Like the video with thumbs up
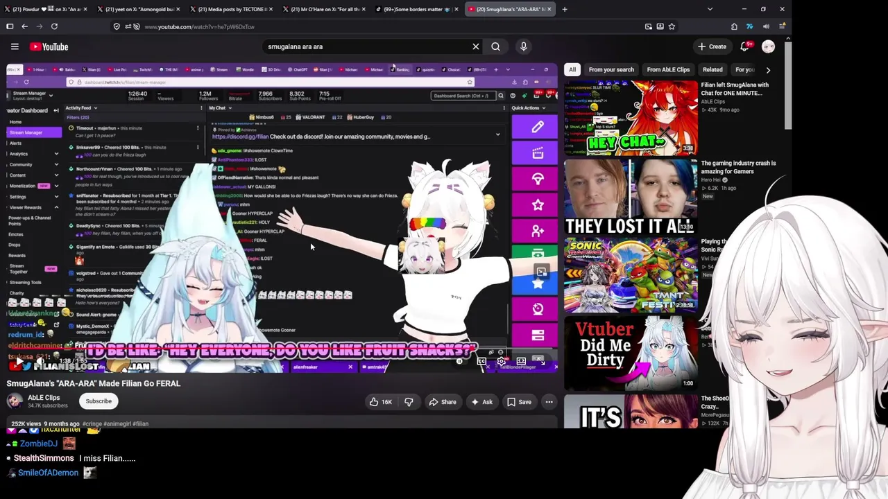This screenshot has width=888, height=499. (381, 402)
